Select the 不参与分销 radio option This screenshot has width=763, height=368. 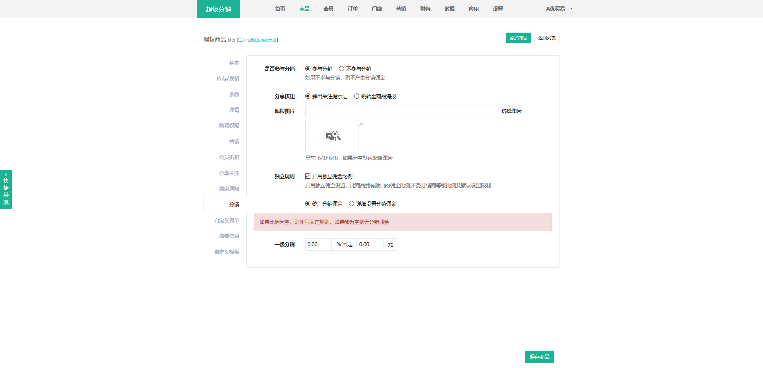[x=341, y=69]
